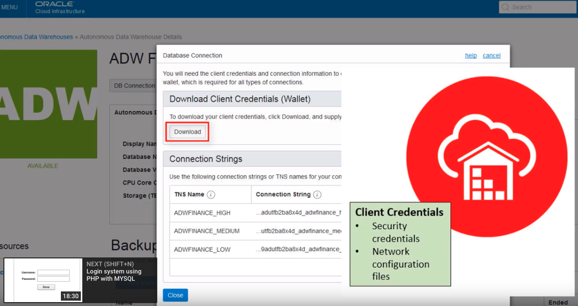Image resolution: width=578 pixels, height=306 pixels.
Task: Focus the Search field in the header
Action: (x=538, y=7)
